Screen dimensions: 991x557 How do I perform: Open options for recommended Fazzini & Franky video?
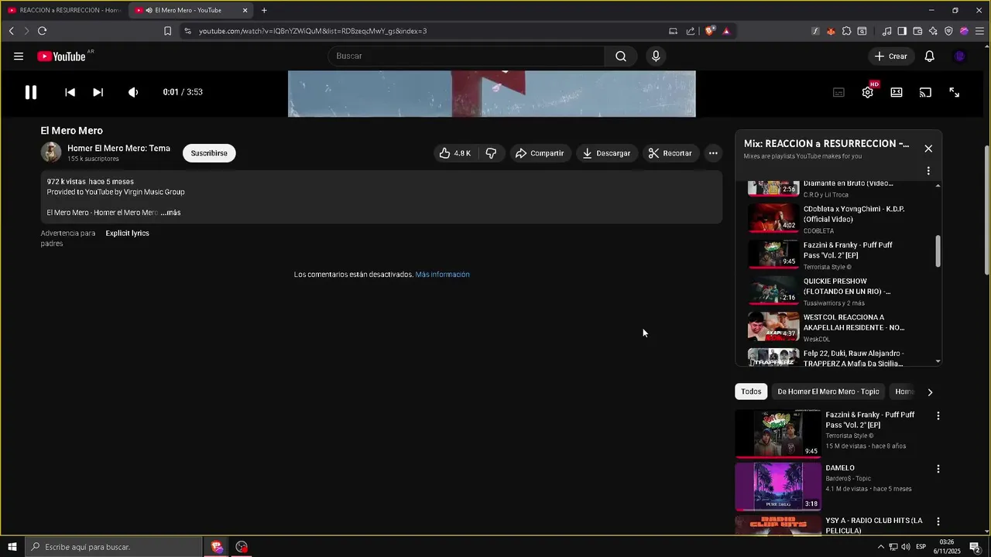938,416
